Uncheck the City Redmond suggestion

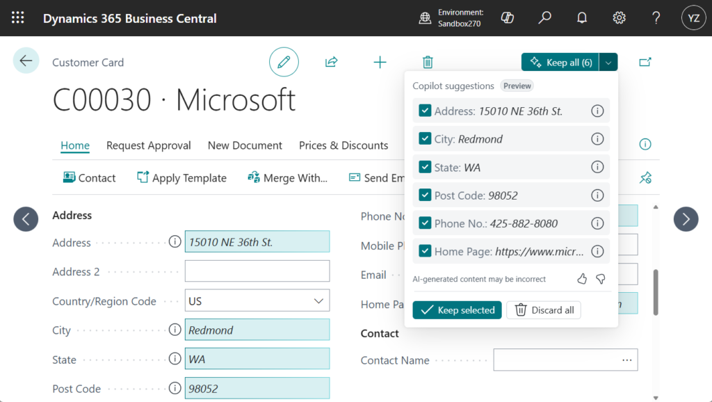point(425,138)
